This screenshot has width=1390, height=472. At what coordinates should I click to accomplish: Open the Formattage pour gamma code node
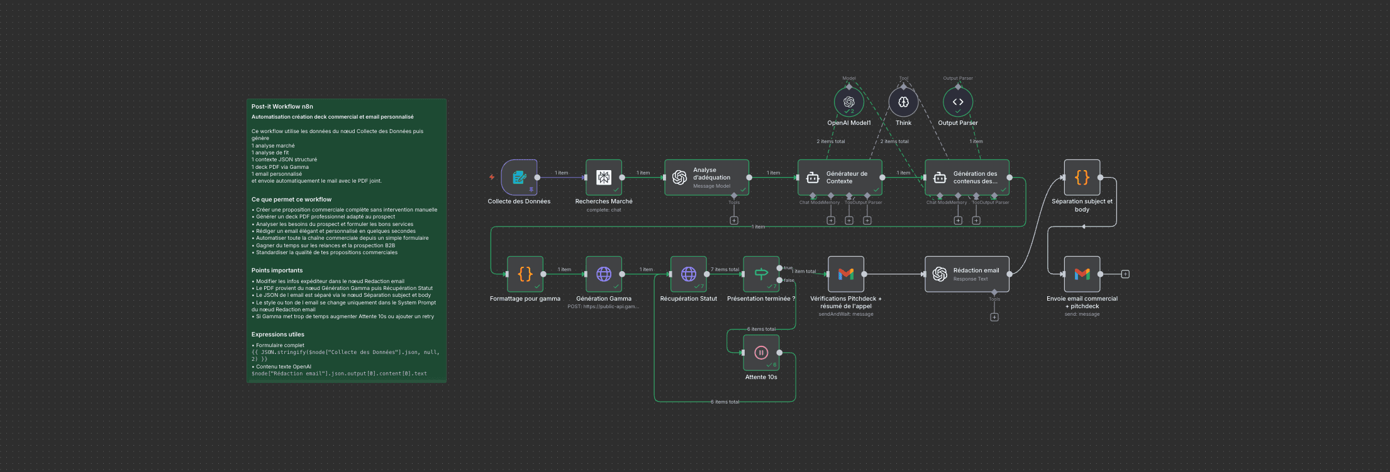click(x=525, y=274)
